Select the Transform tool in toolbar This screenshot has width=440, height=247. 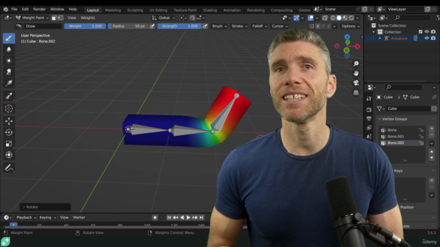coord(9,155)
